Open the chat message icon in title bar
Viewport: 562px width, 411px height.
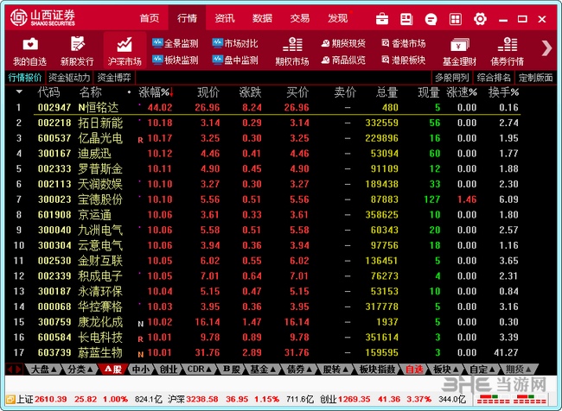431,19
